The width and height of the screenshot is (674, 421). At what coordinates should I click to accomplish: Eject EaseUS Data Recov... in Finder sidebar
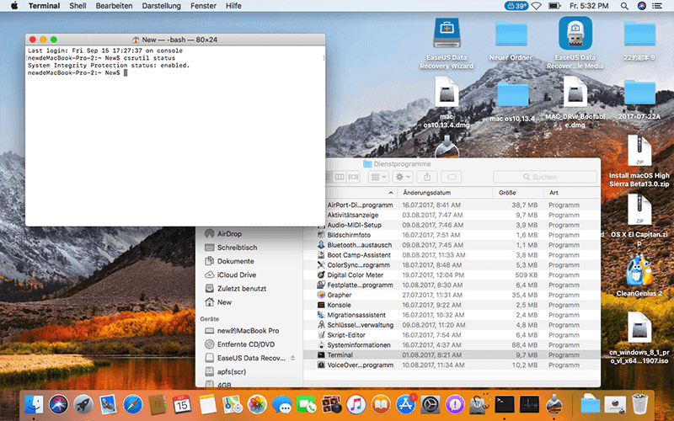click(x=292, y=358)
